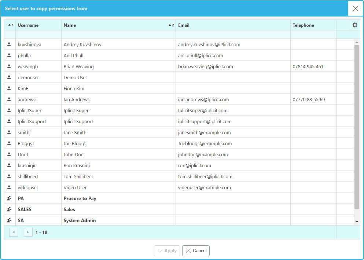Click group icon in SALES row

pyautogui.click(x=9, y=209)
